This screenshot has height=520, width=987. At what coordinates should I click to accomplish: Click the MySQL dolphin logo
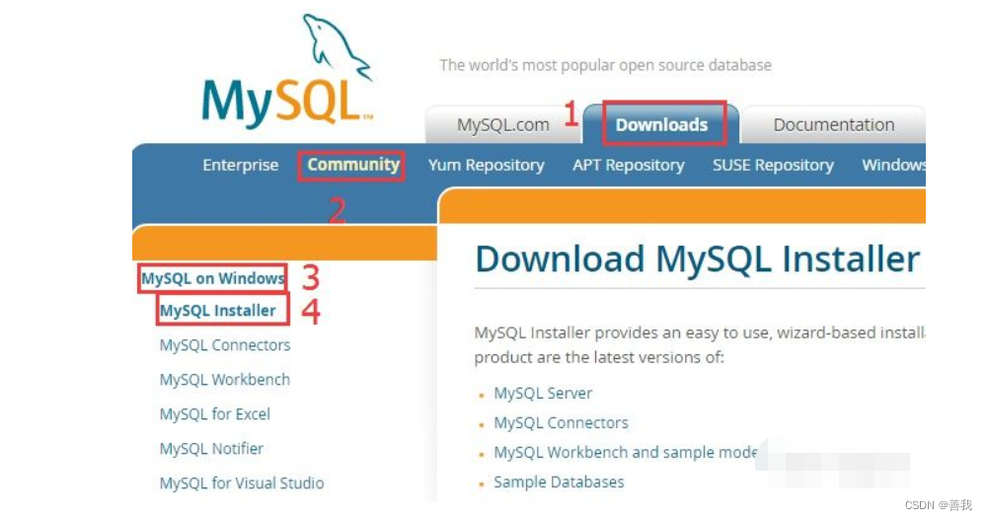287,70
